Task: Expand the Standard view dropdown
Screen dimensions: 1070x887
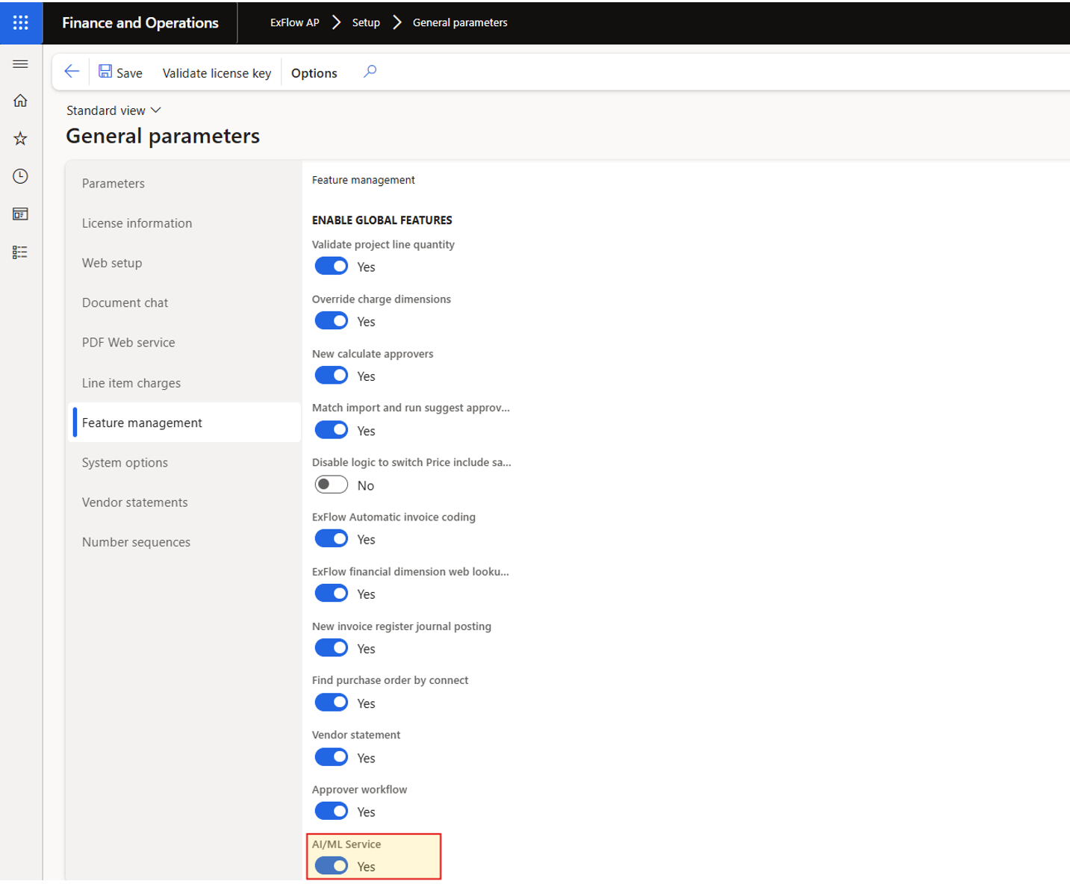Action: [113, 111]
